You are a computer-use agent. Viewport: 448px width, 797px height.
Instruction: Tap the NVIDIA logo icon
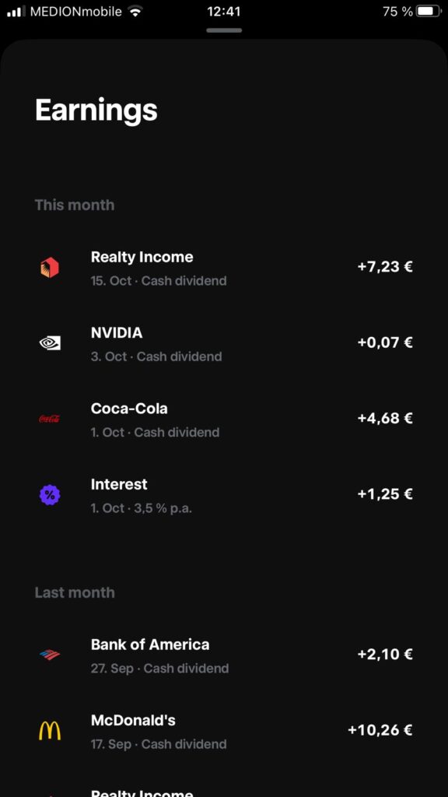(x=50, y=343)
